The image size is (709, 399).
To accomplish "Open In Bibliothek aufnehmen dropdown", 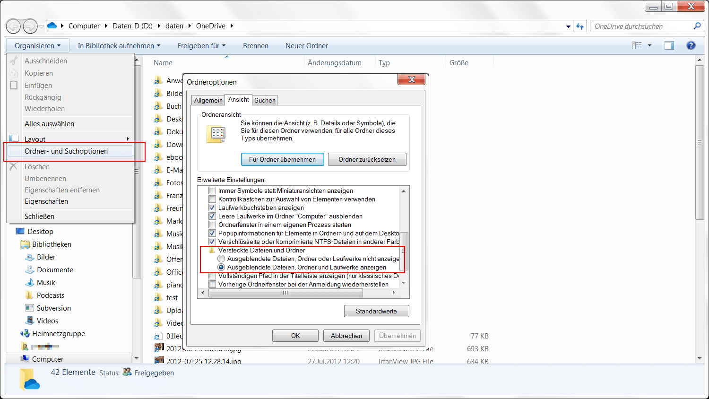I will click(119, 45).
